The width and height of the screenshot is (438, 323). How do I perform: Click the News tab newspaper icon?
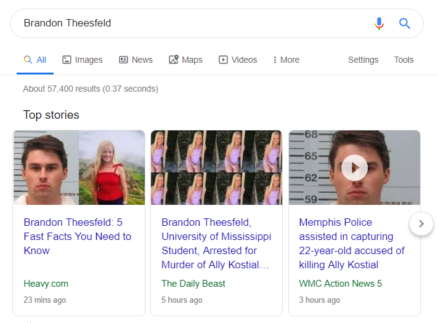click(123, 60)
